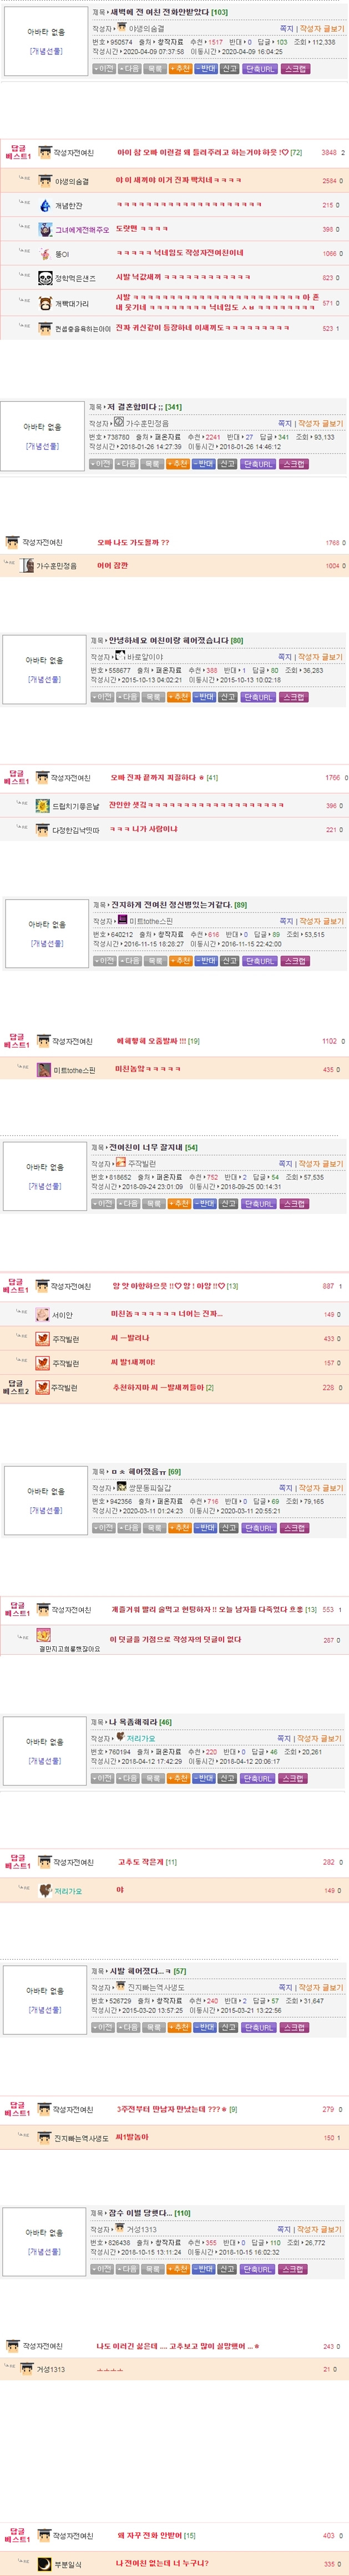Click 스크랩 on 'ㅁㅊ 헤어졌음ㅠㅠ' post

click(x=294, y=1528)
